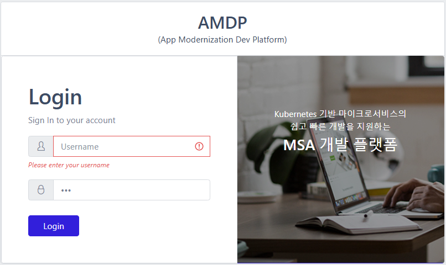Click the 'Sign In to your account' text

point(72,120)
